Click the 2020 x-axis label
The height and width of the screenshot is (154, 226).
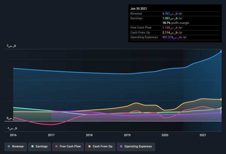[x=165, y=135]
